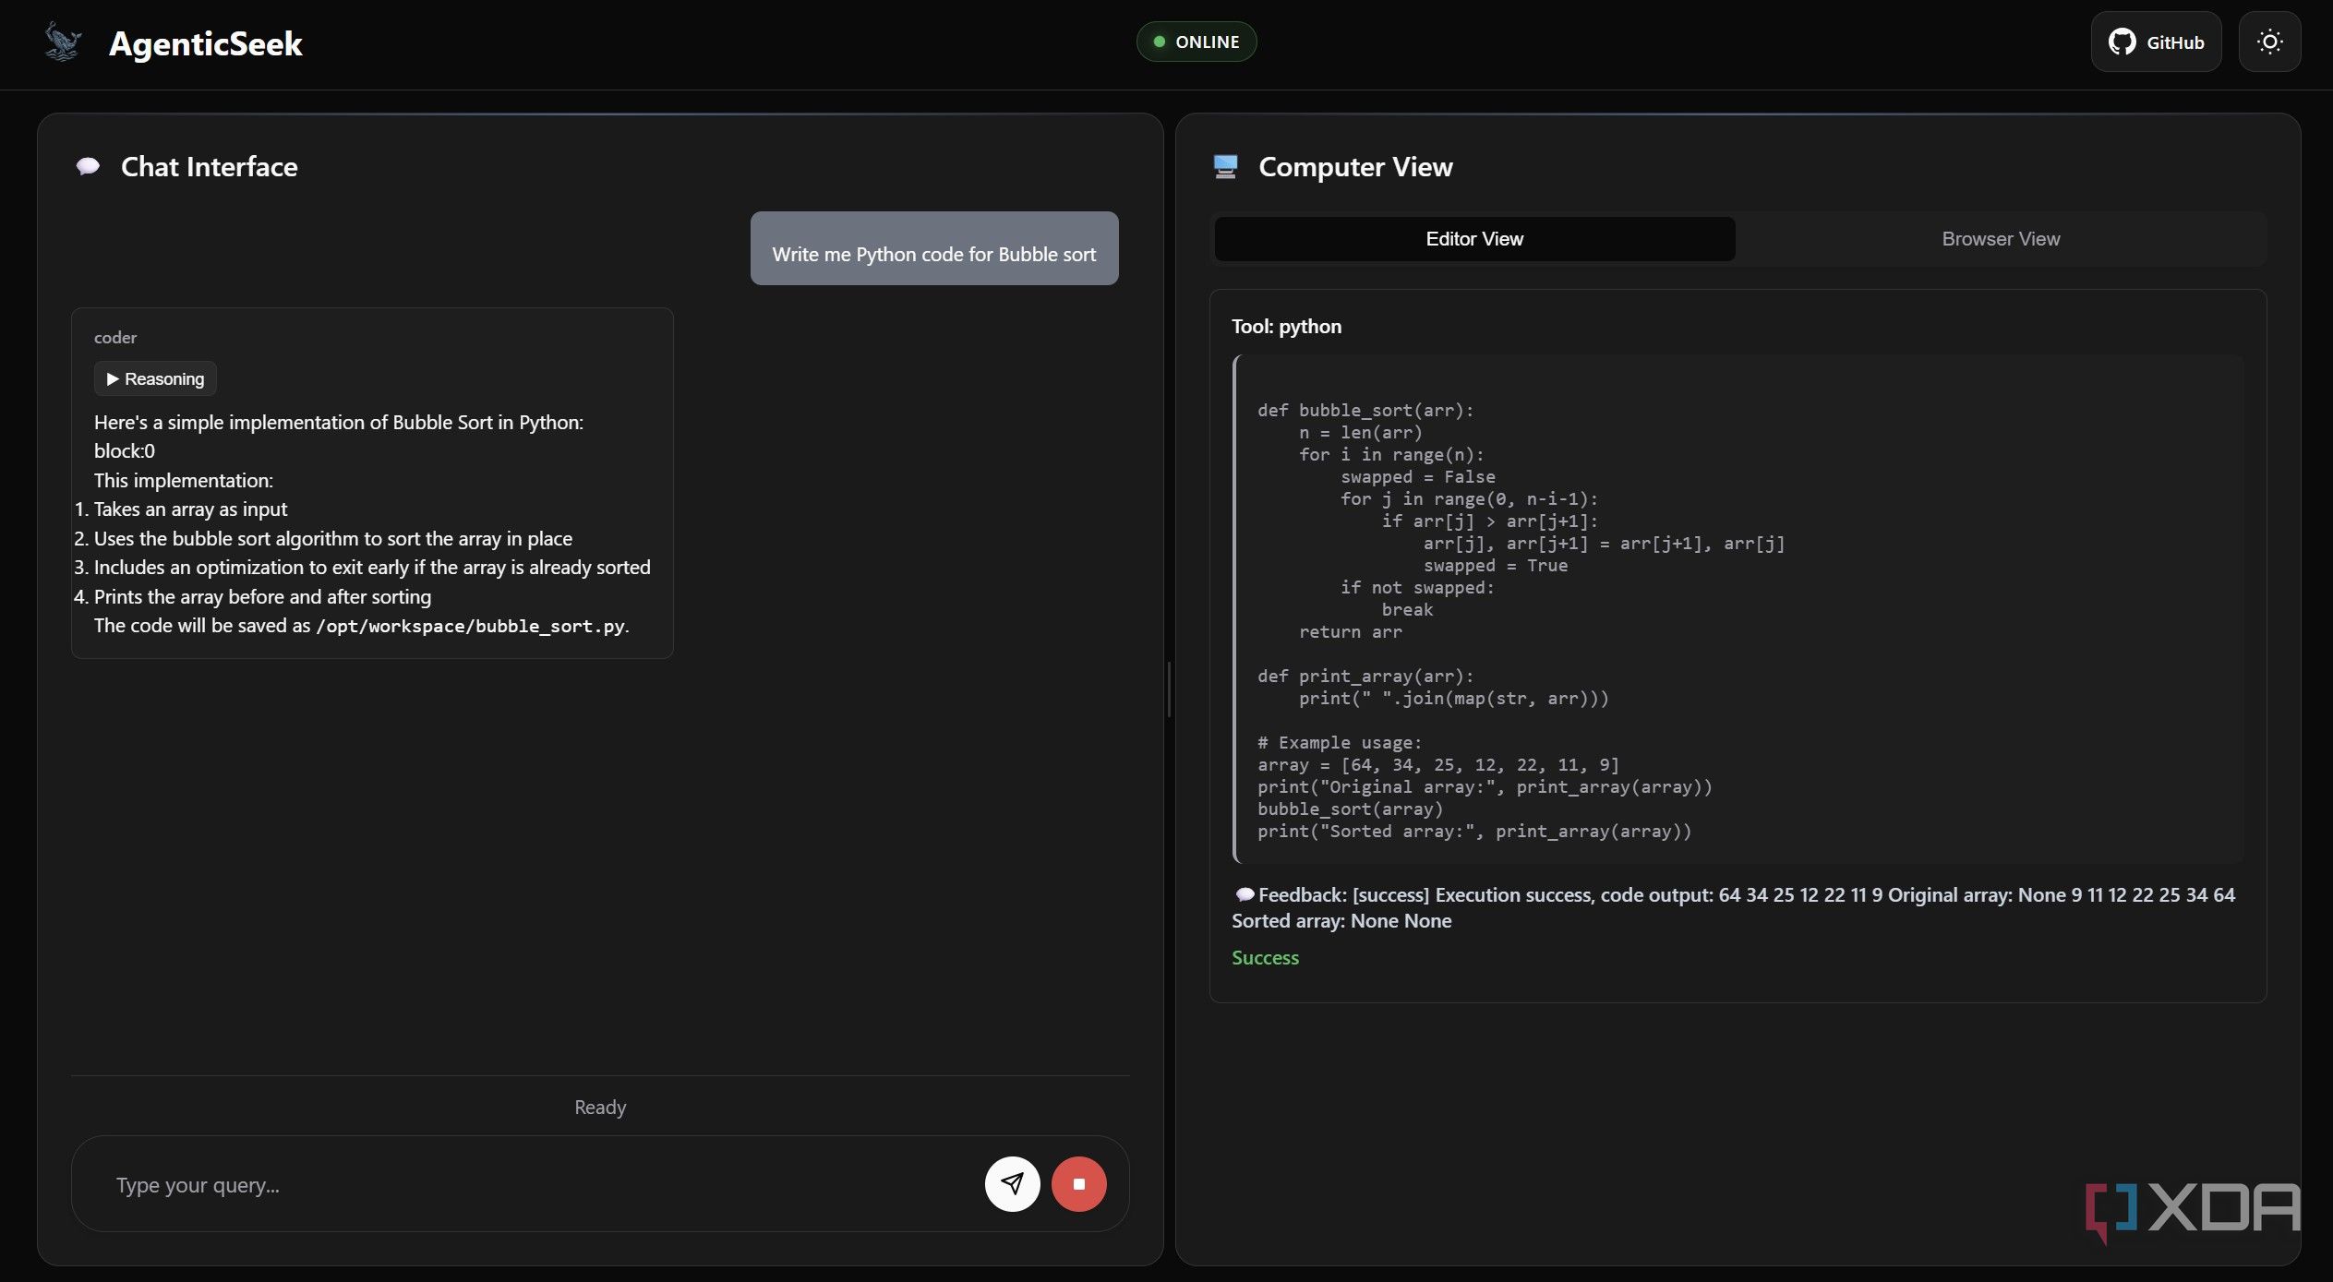Click the send message paper plane icon

[x=1012, y=1183]
